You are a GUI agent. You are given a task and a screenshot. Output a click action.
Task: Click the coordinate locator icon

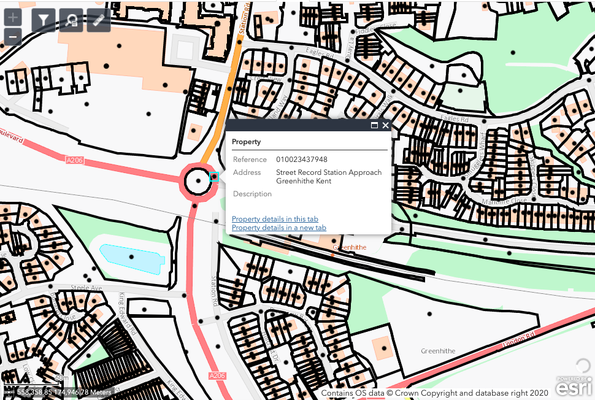pos(9,391)
